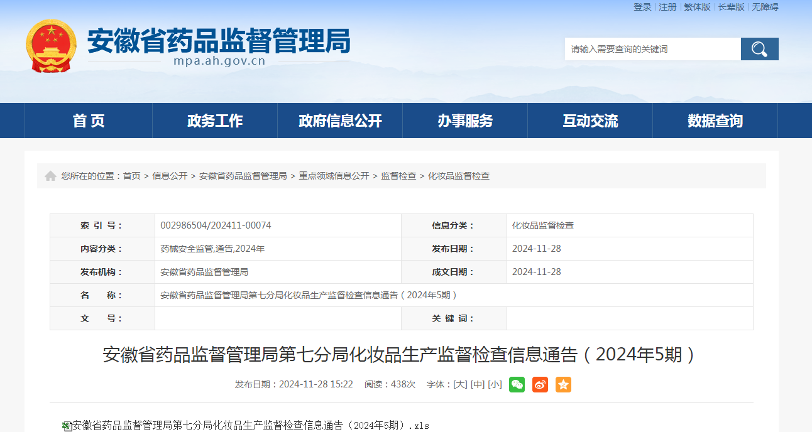The height and width of the screenshot is (432, 812).
Task: Click the 登录 link at top
Action: pos(642,7)
